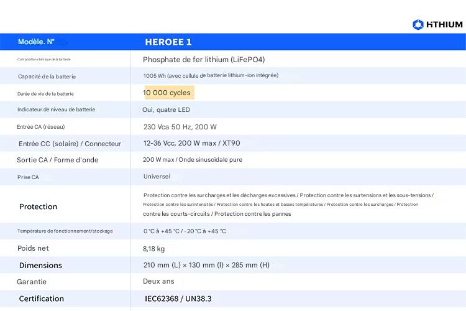Select the 230 Vca 50 Hz, 200 W value
Image resolution: width=466 pixels, height=311 pixels.
pyautogui.click(x=180, y=126)
